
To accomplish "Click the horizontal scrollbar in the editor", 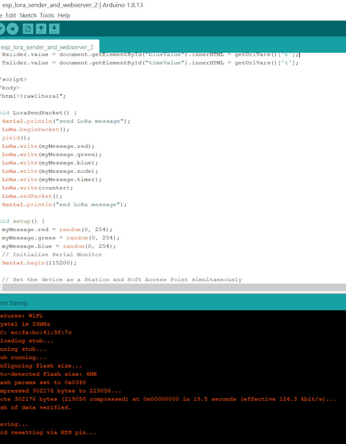I will (173, 287).
